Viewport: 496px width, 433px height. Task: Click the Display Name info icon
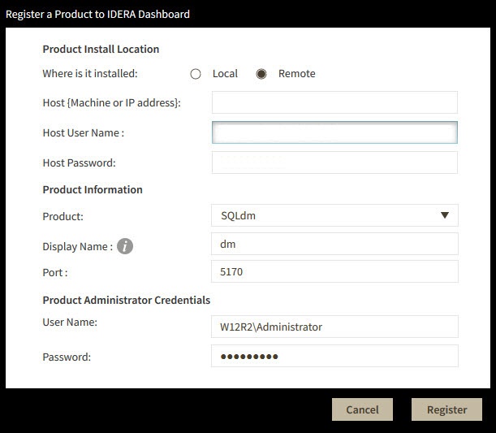coord(124,246)
